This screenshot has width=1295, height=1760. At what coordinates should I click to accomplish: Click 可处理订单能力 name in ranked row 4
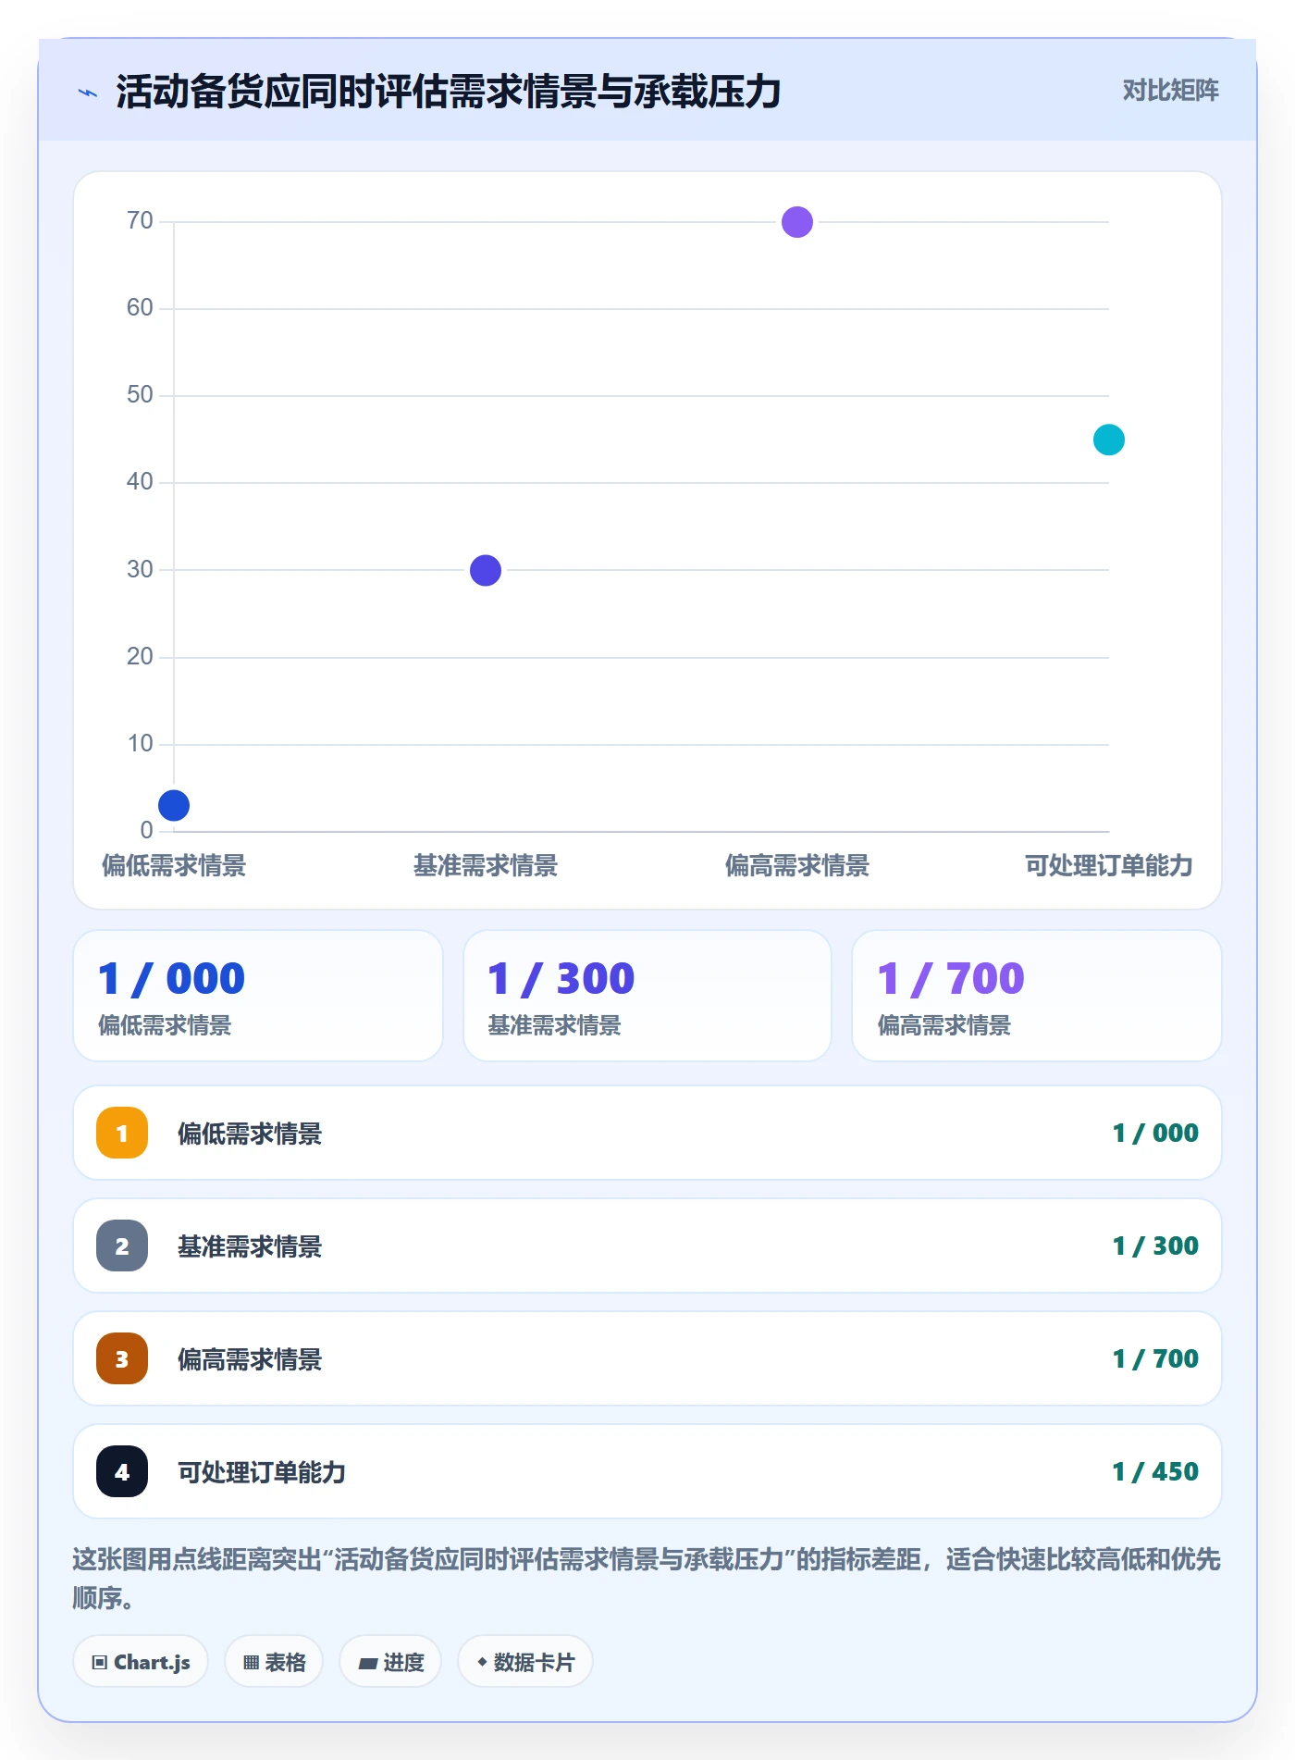pyautogui.click(x=262, y=1472)
